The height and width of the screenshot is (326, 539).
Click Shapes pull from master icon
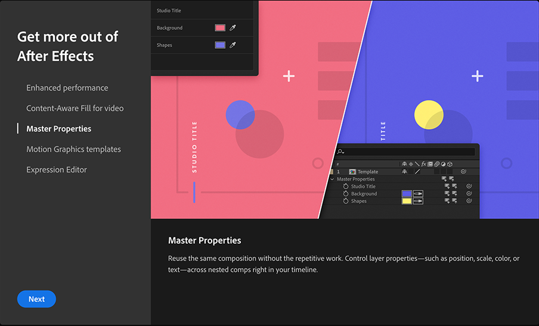pos(447,200)
